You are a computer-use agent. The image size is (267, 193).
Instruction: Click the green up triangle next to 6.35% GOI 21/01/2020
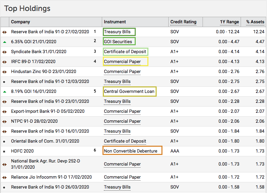4,42
